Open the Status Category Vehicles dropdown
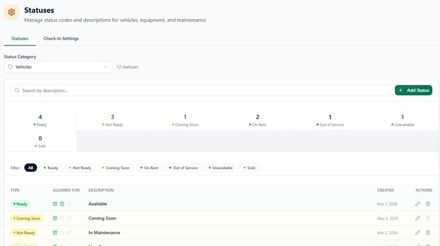Viewport: 440px width, 246px height. pos(58,67)
